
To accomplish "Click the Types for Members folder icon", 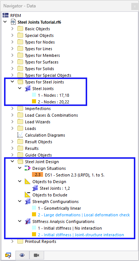I will (x=20, y=55).
